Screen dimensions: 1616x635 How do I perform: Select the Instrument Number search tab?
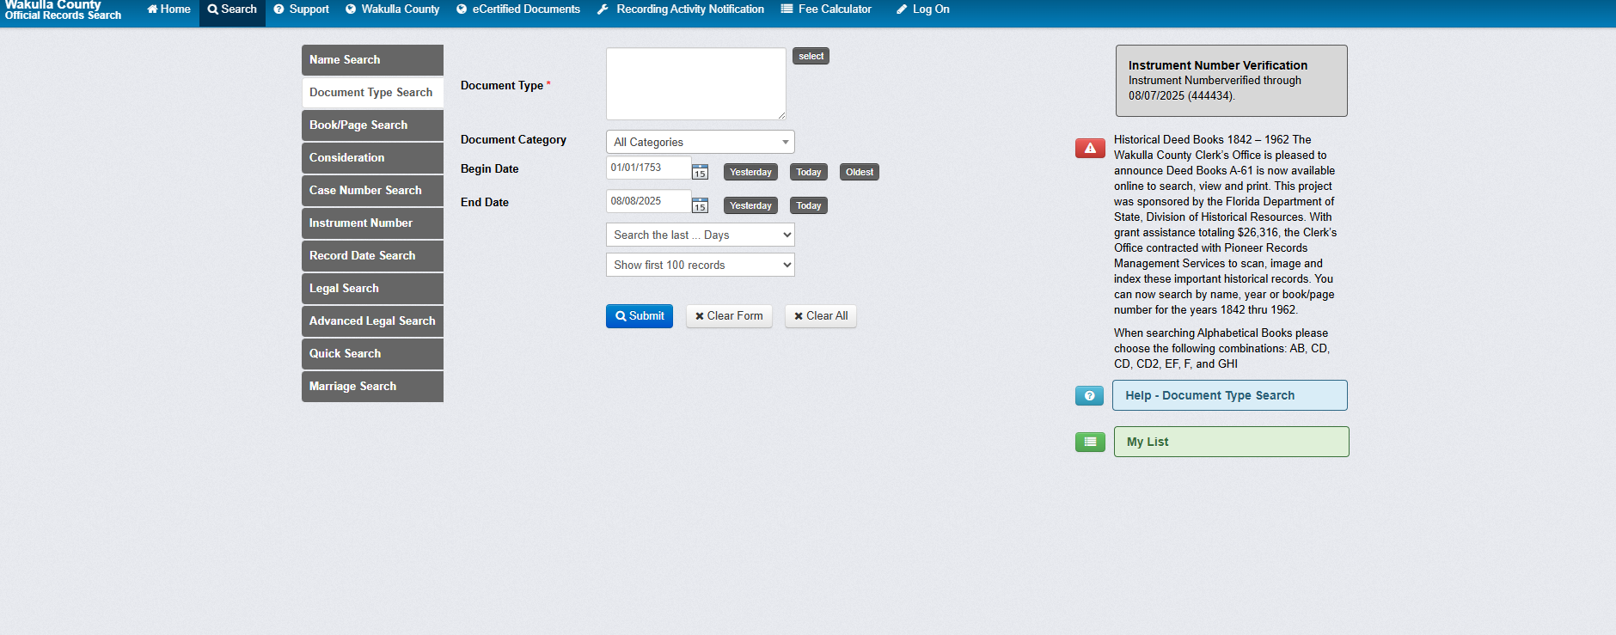coord(372,223)
